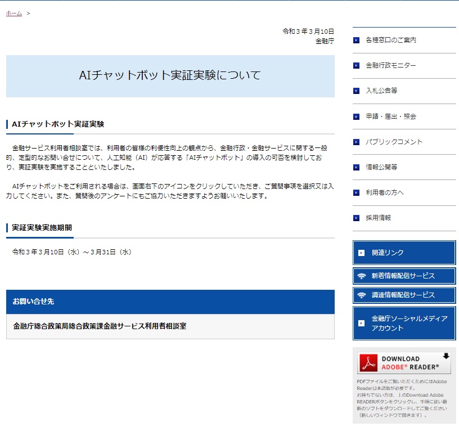Open 調達情報配信サービス button
The image size is (459, 431).
click(404, 295)
